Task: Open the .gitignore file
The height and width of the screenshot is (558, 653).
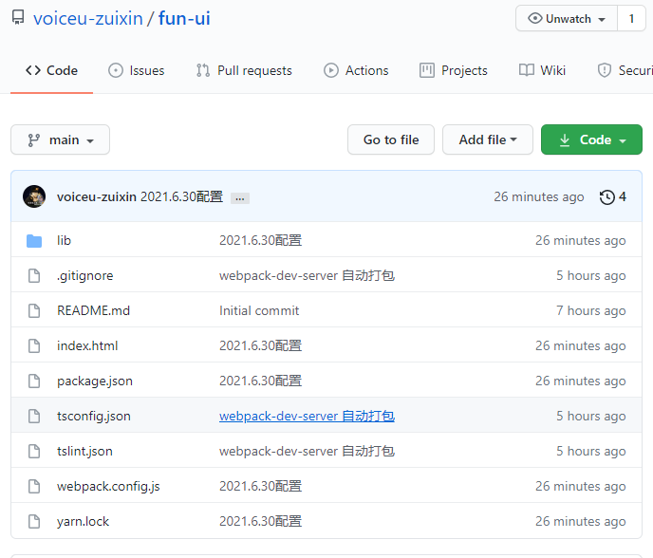Action: (x=85, y=275)
